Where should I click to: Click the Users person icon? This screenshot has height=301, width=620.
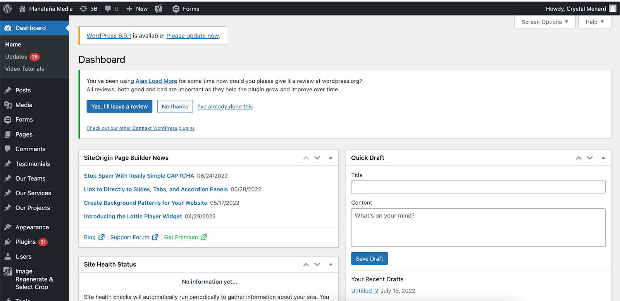coord(8,257)
